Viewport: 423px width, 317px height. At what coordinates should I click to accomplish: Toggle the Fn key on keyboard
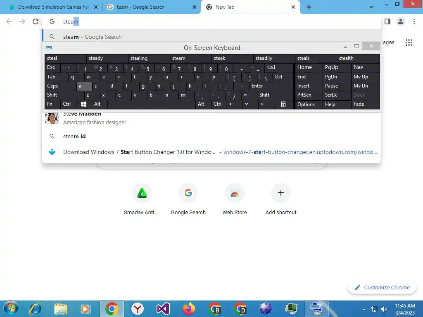point(52,104)
